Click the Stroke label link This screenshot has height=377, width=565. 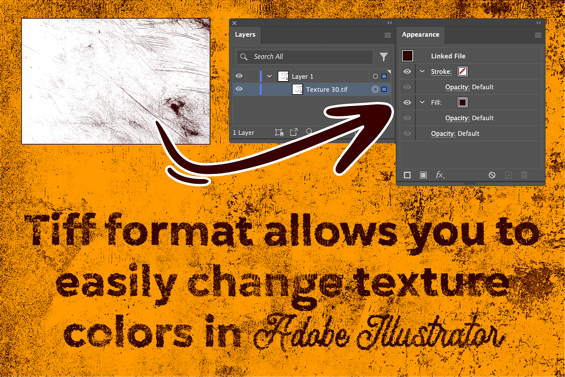click(x=441, y=72)
